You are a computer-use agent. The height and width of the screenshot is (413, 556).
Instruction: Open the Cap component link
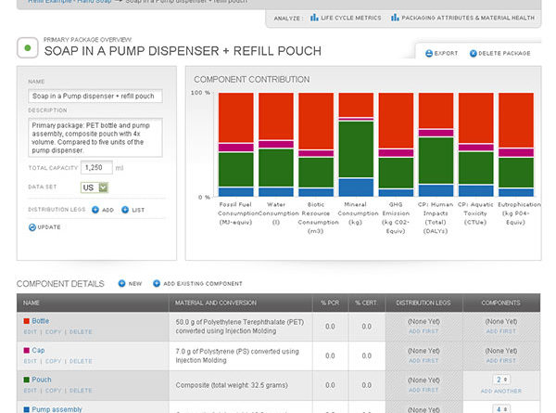[x=38, y=351]
